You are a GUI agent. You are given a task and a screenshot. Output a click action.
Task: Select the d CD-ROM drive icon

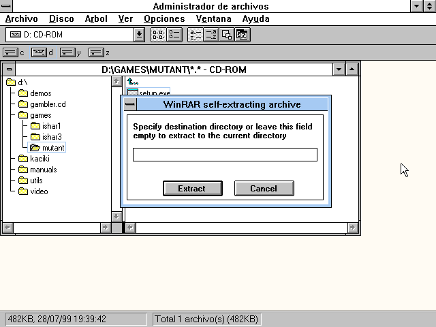[x=39, y=52]
